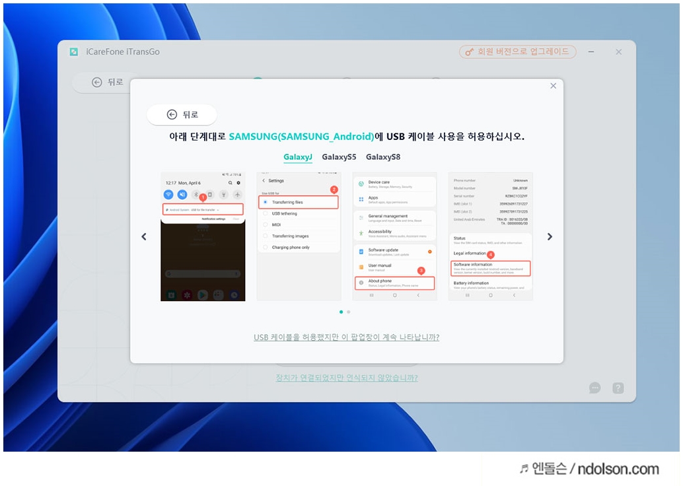This screenshot has width=683, height=486.
Task: Click the About phone step 3 screenshot
Action: 394,236
